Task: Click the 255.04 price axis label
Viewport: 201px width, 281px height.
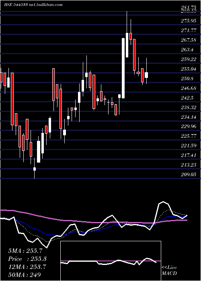Action: tap(189, 69)
